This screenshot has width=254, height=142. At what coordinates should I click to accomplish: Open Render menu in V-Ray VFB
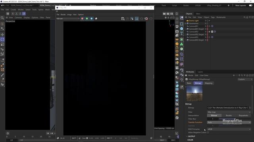[x=63, y=15]
